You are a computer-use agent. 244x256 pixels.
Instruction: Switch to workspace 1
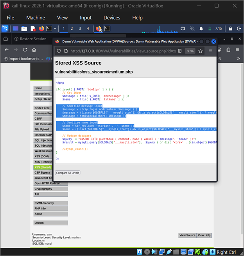tap(64, 29)
